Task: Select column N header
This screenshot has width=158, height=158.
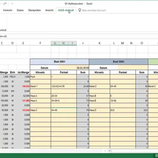Action: tap(131, 43)
